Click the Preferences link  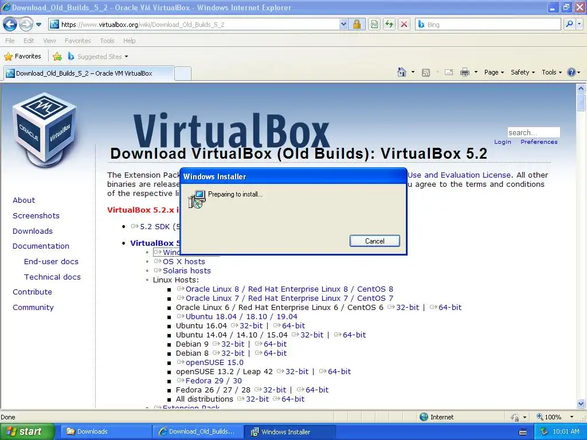(539, 142)
